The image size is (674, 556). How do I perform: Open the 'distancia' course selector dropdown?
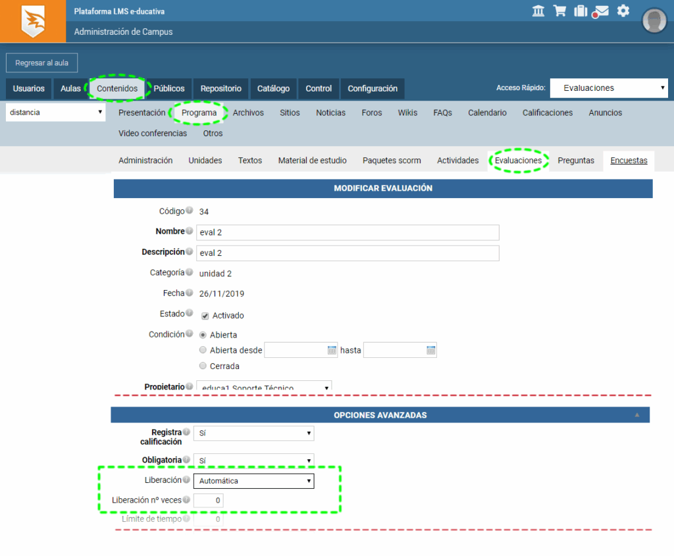pos(55,113)
